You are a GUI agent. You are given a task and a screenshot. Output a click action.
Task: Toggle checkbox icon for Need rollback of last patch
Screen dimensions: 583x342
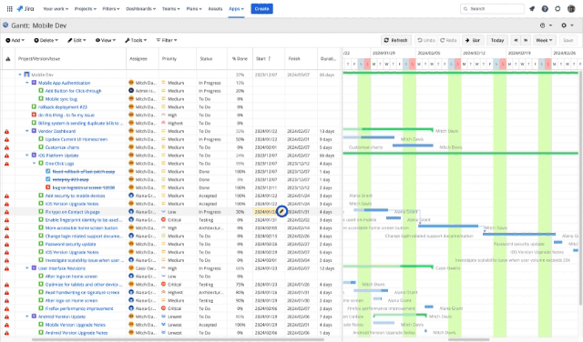pyautogui.click(x=48, y=171)
